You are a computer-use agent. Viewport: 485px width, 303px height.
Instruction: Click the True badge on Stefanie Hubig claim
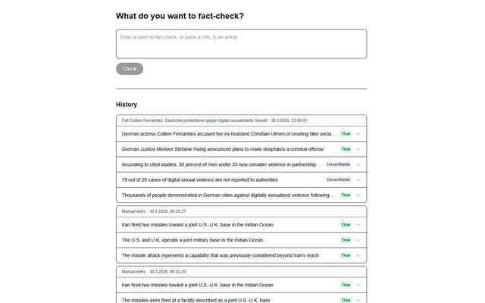pyautogui.click(x=346, y=149)
